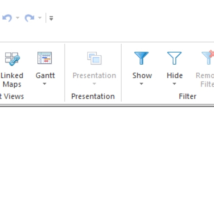Click the Undo arrow icon

click(7, 18)
